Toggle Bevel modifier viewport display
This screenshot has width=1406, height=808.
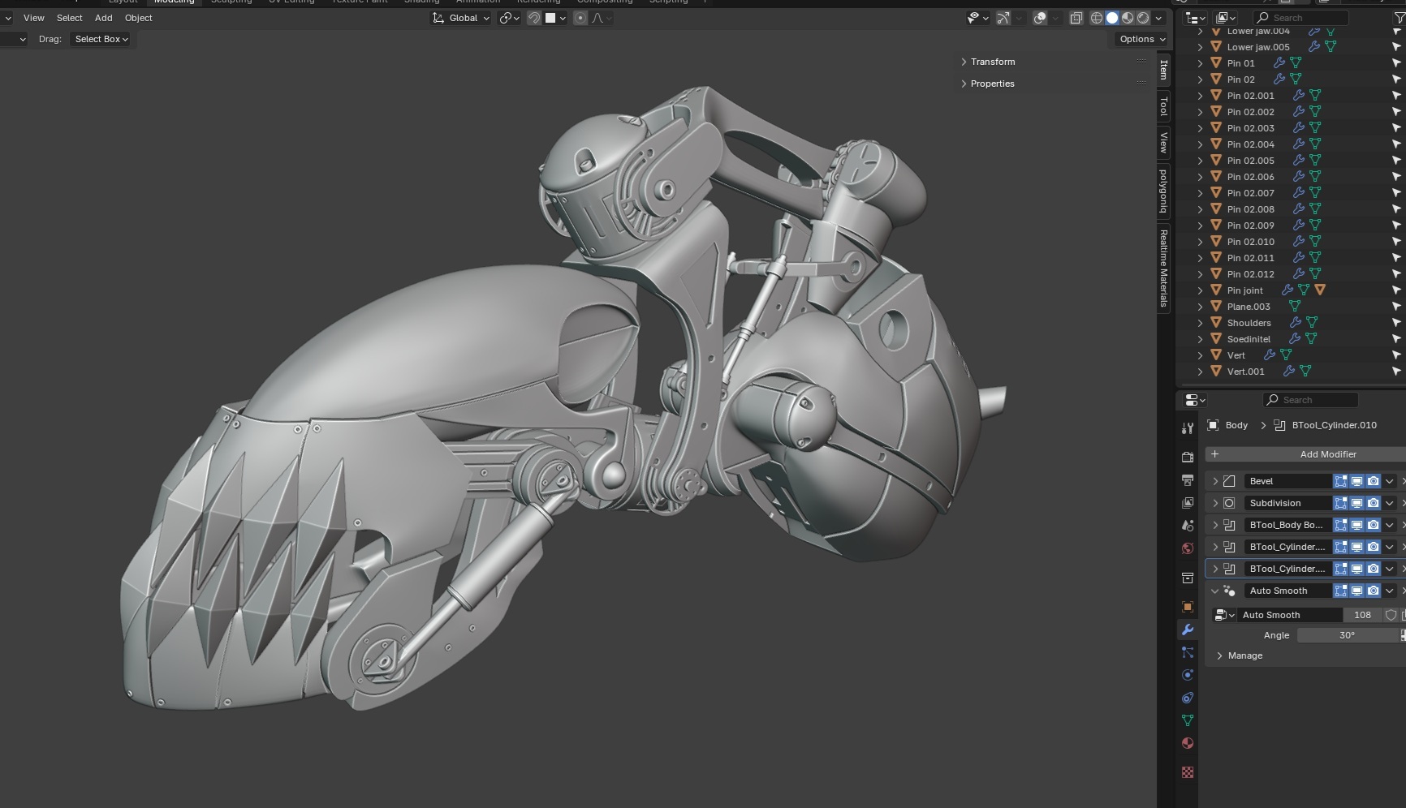(1356, 481)
